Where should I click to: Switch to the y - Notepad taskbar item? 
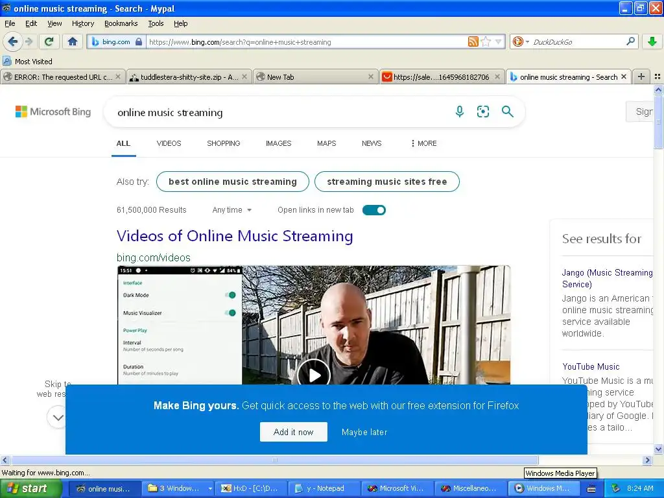tap(325, 489)
